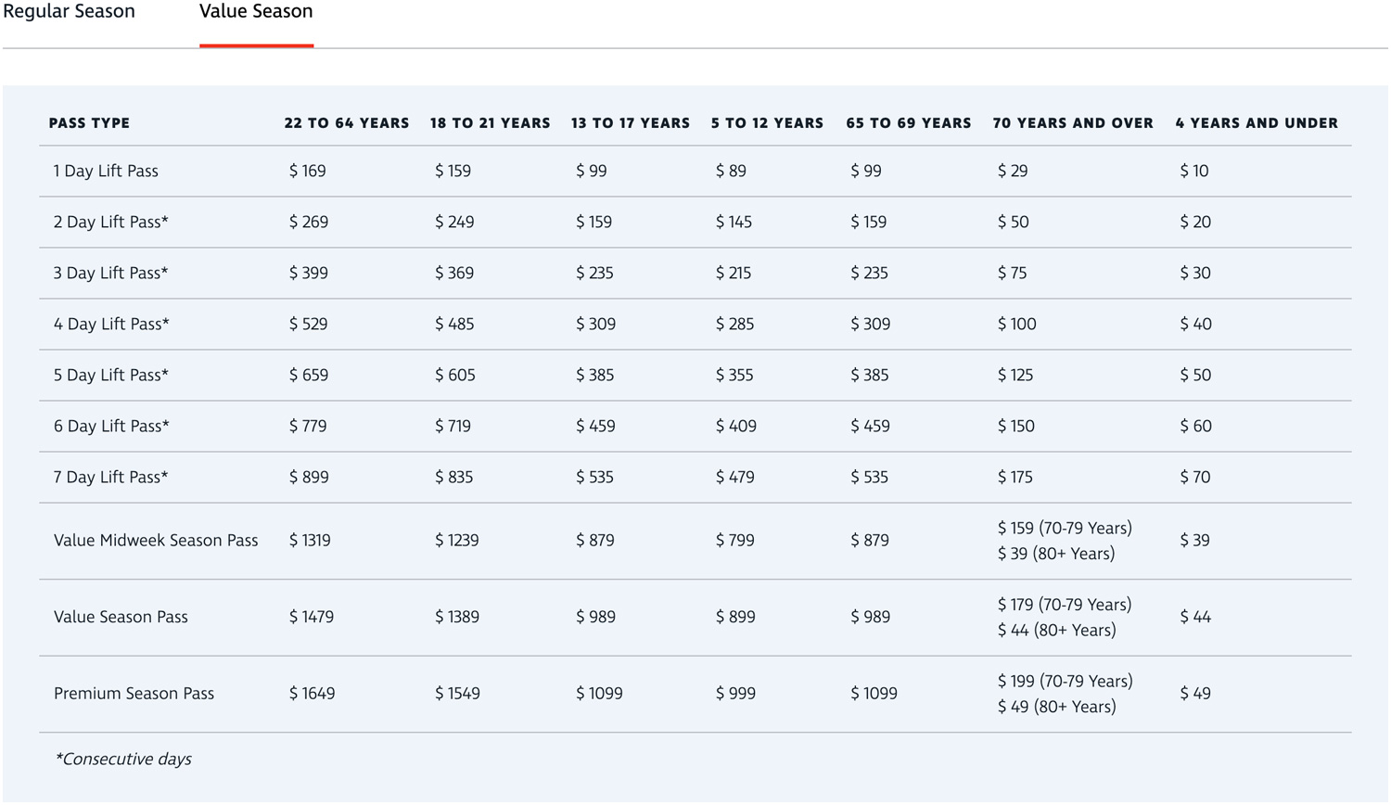Click the $ 355 price cell
The image size is (1391, 805).
click(x=734, y=376)
